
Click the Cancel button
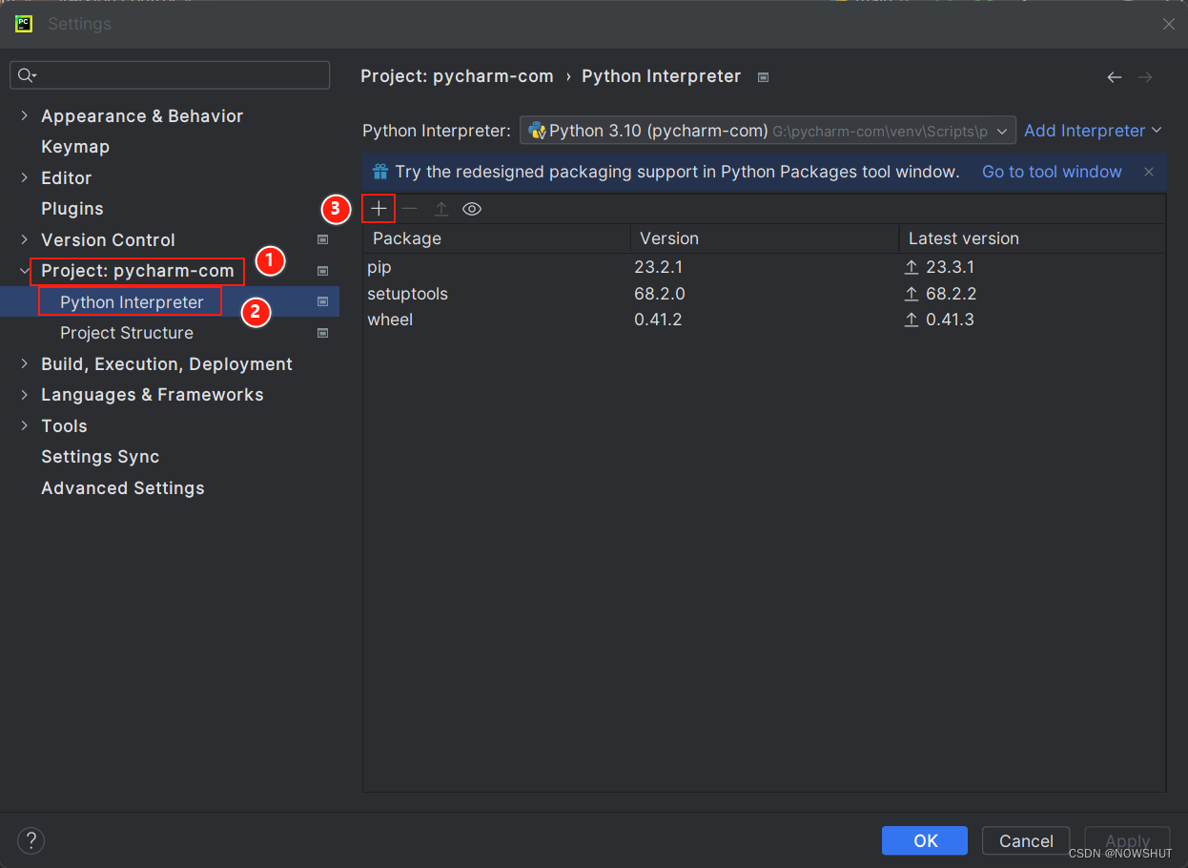pyautogui.click(x=1026, y=840)
